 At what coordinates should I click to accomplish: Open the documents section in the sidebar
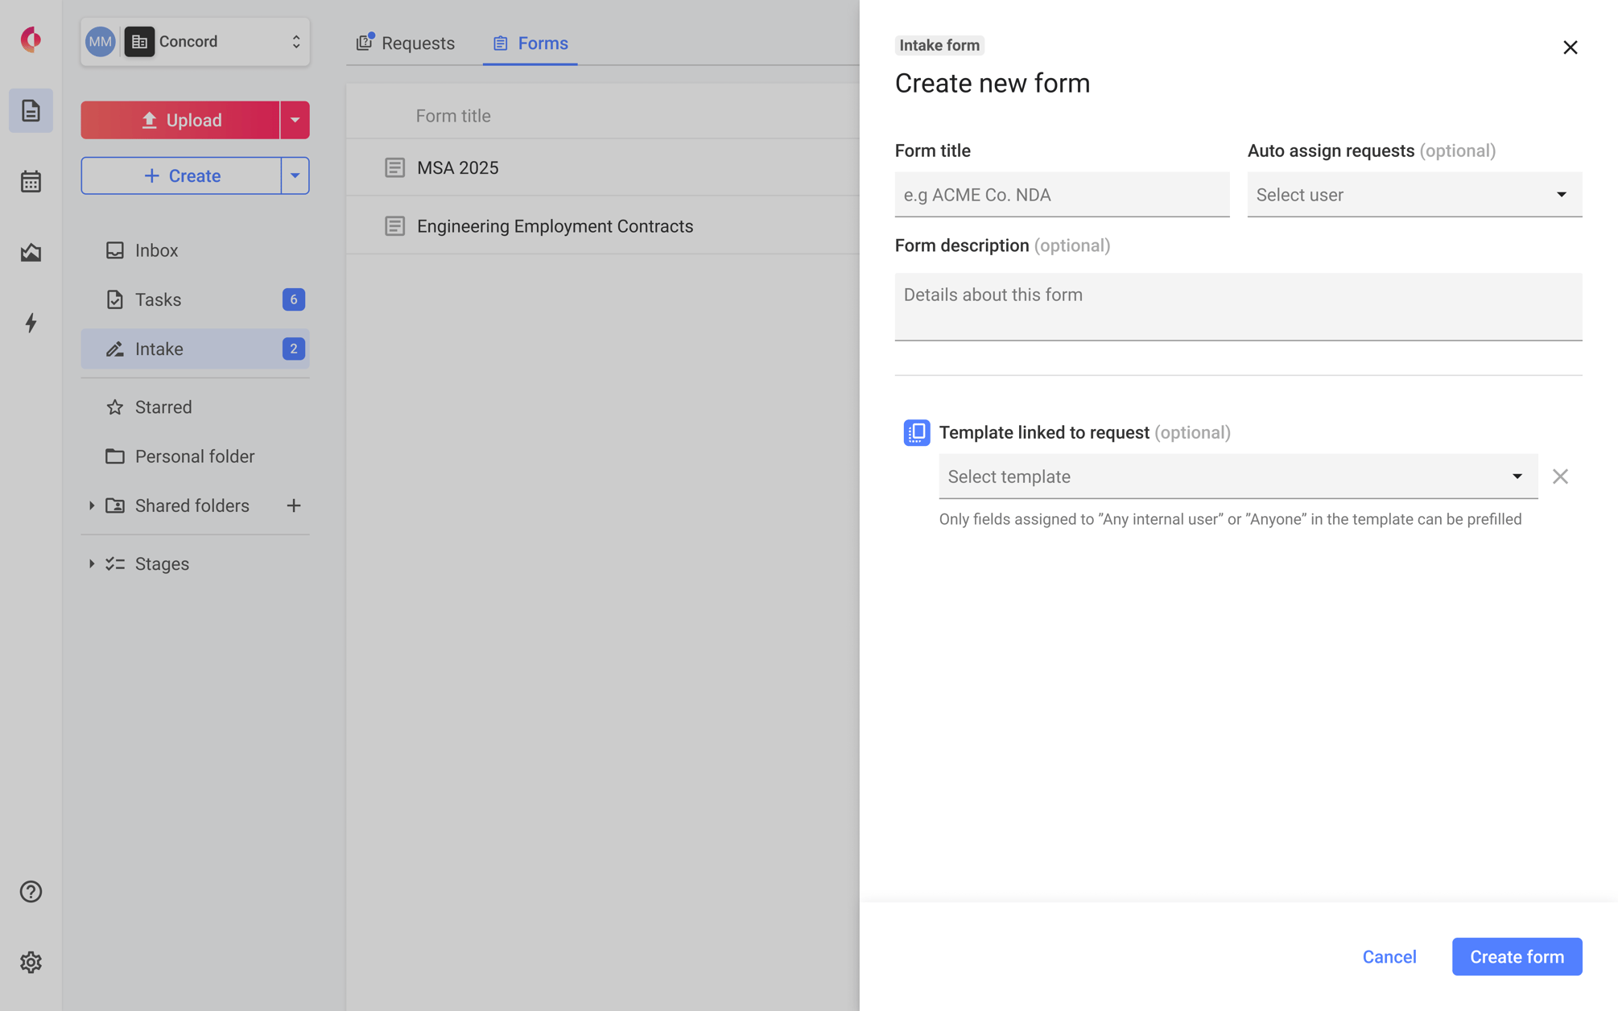click(x=31, y=110)
